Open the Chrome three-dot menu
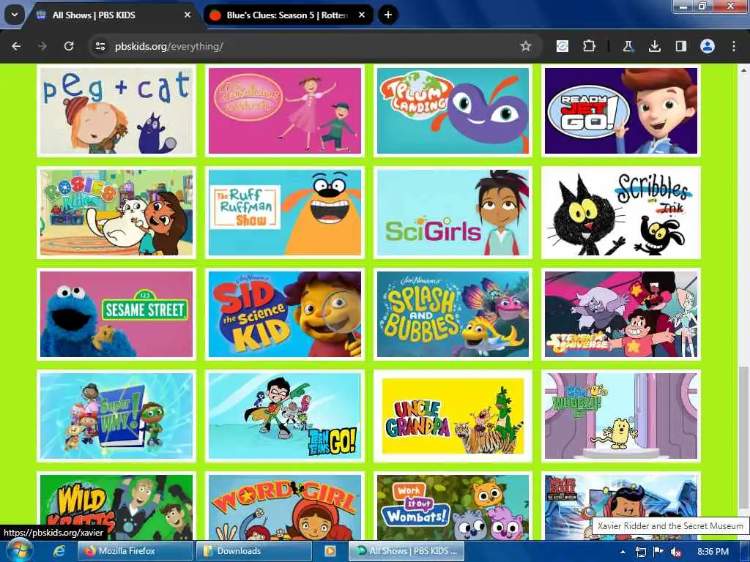The height and width of the screenshot is (562, 750). click(734, 46)
